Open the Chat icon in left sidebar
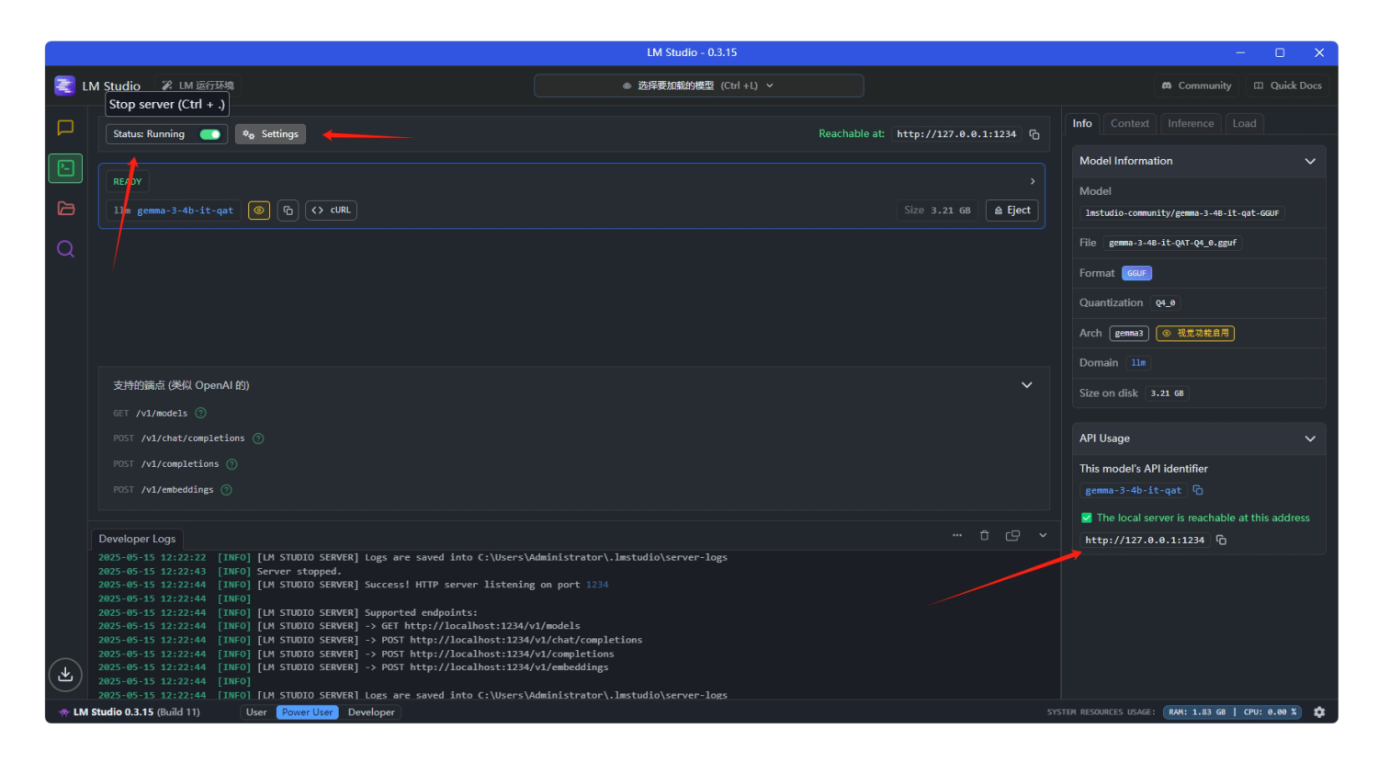 point(65,128)
